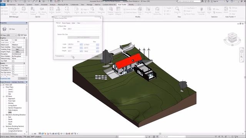The height and width of the screenshot is (138, 246).
Task: Click the Edit Type button
Action: (x=22, y=35)
